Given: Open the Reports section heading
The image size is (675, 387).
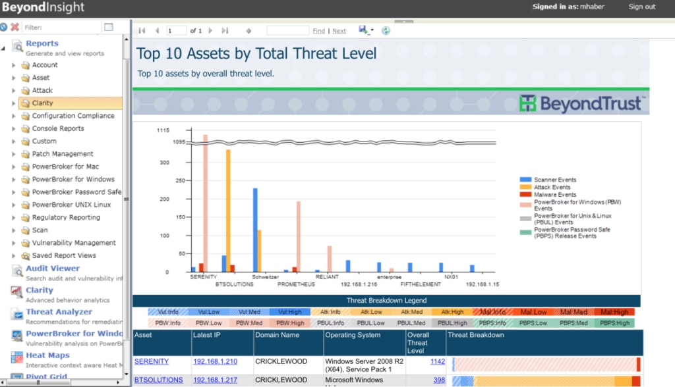Looking at the screenshot, I should [42, 43].
